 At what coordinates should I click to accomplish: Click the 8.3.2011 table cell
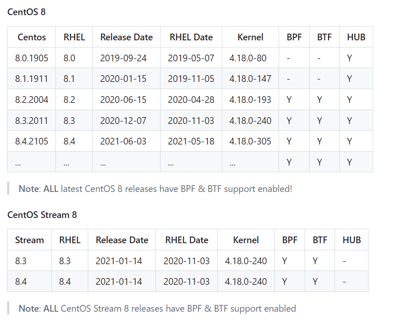pyautogui.click(x=32, y=121)
